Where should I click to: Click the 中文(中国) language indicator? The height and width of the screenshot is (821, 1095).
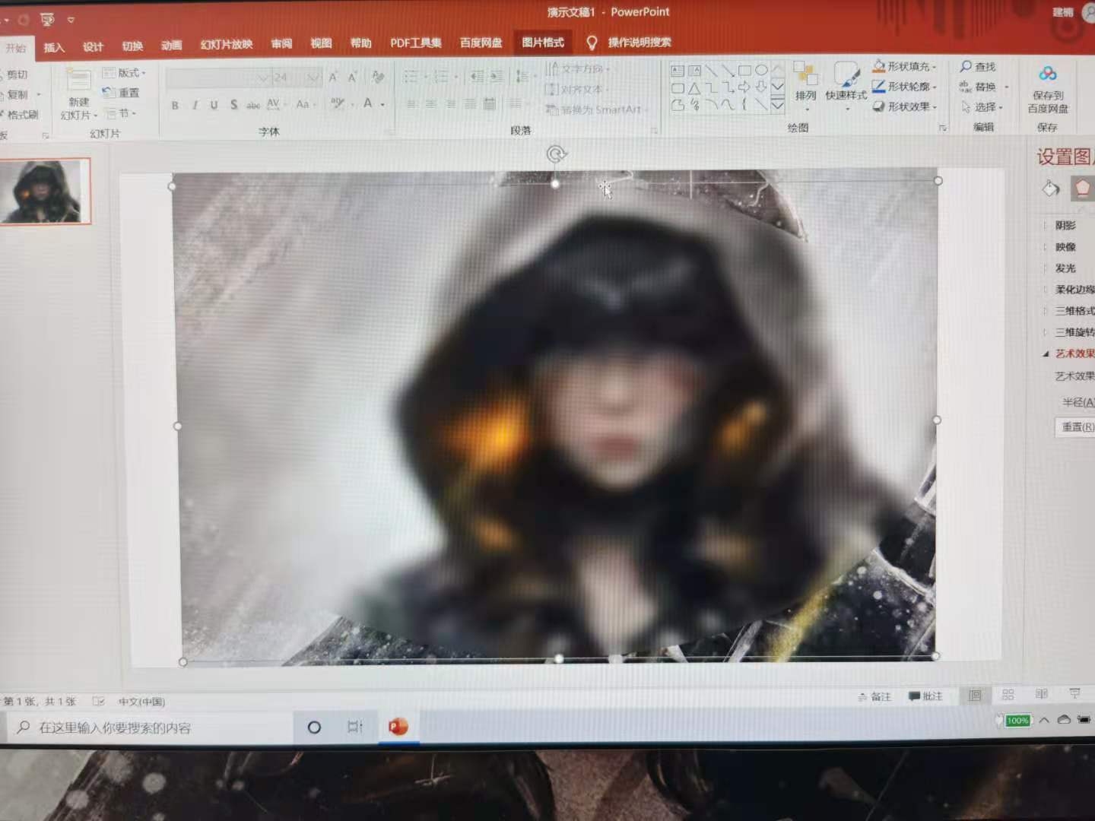pos(141,701)
